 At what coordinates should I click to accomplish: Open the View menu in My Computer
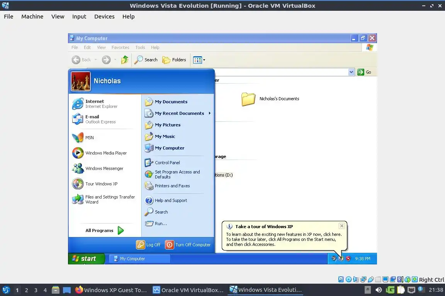101,47
